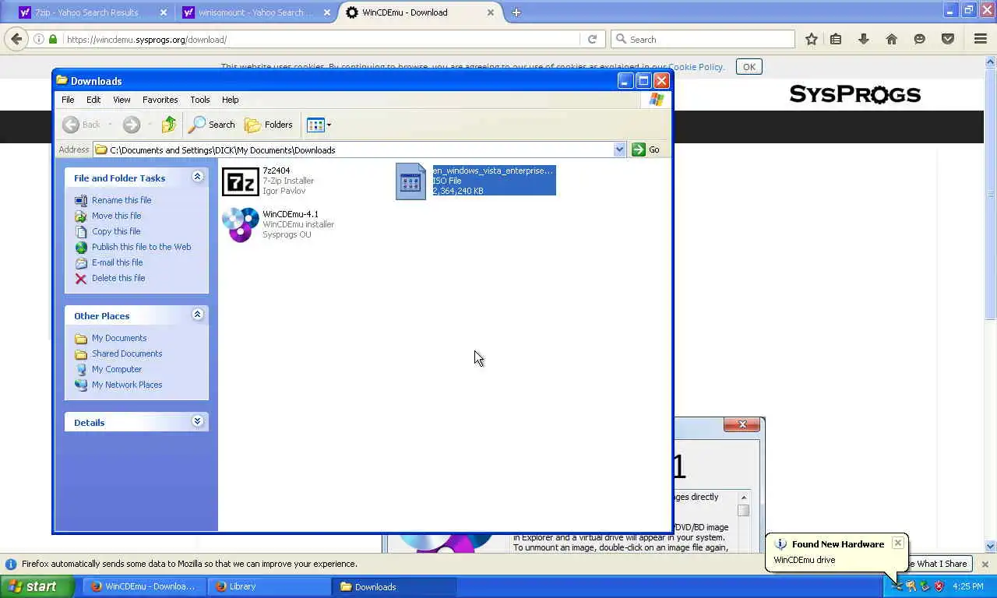Image resolution: width=997 pixels, height=598 pixels.
Task: Close the Found New Hardware balloon
Action: point(897,543)
